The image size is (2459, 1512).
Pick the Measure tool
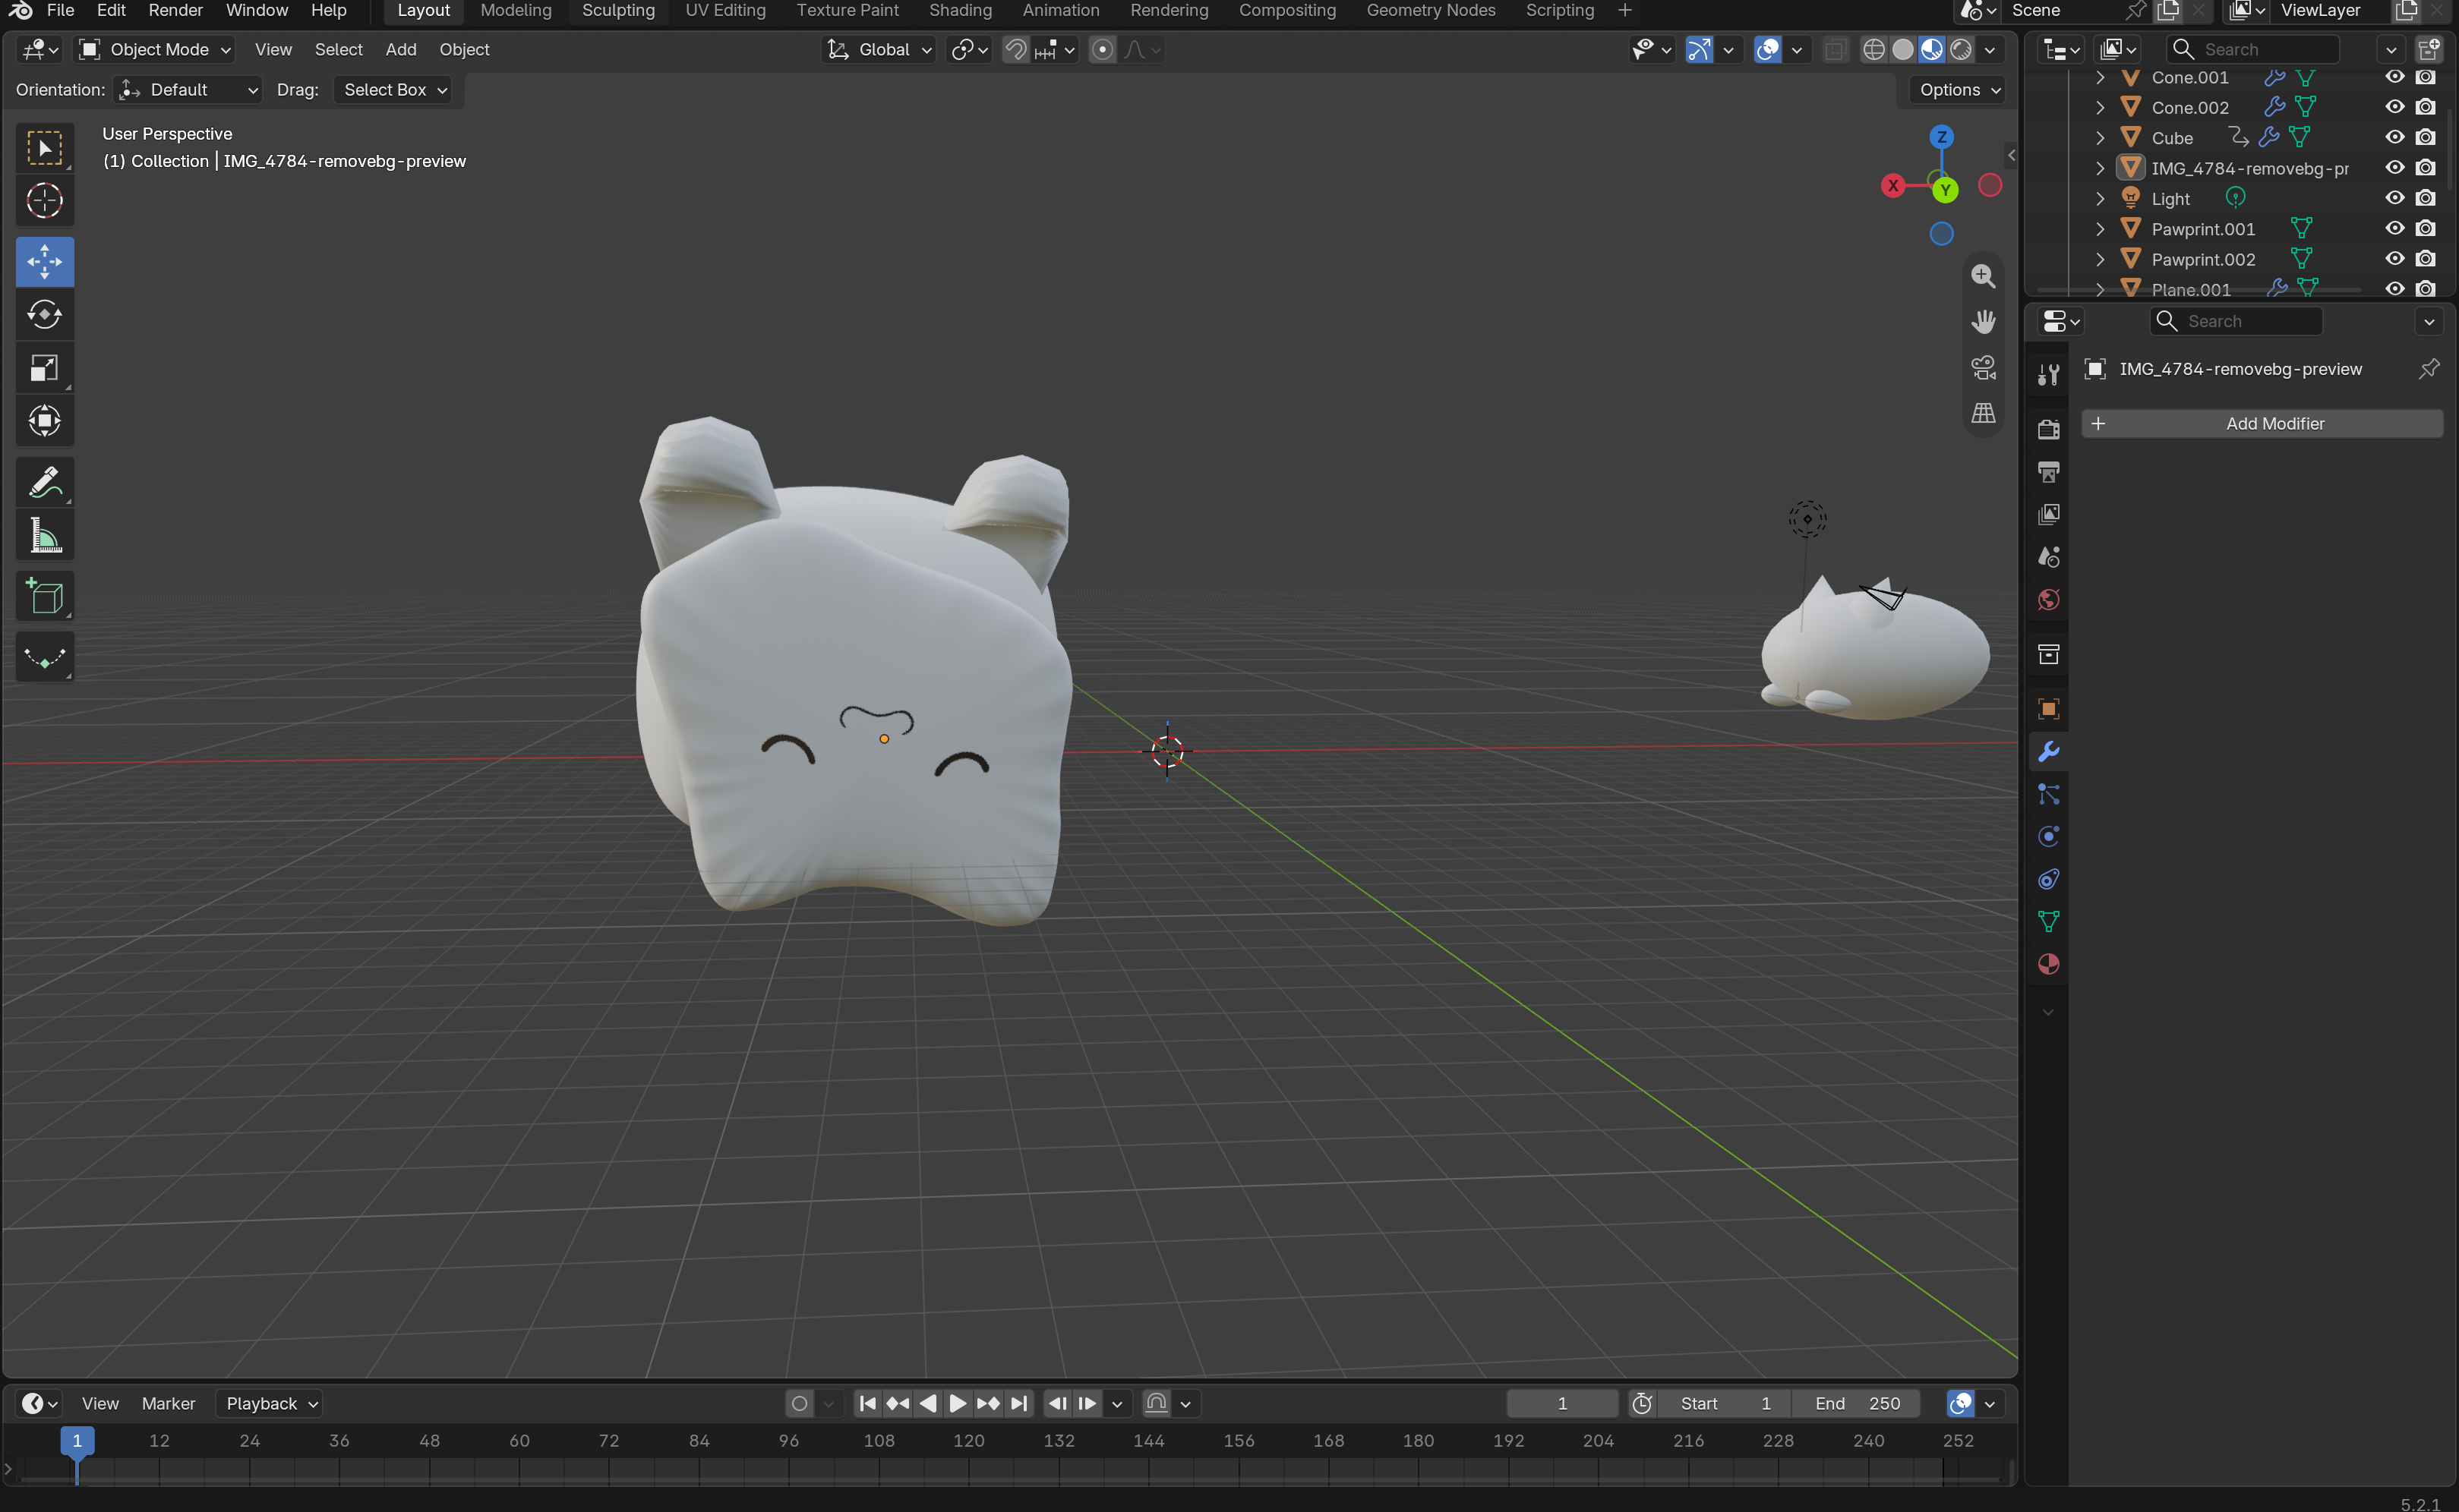point(44,536)
